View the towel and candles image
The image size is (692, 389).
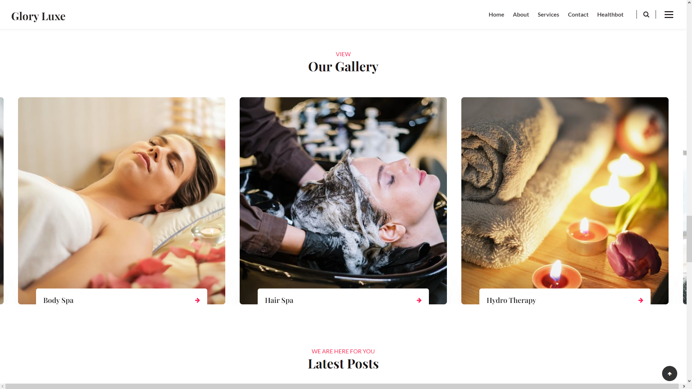coord(565,193)
